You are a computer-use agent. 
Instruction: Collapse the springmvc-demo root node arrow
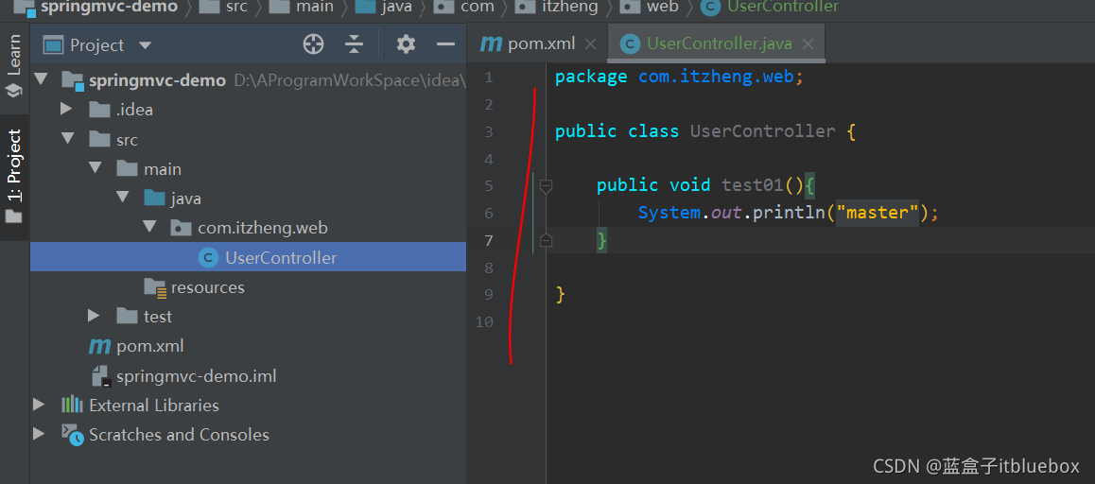point(40,78)
